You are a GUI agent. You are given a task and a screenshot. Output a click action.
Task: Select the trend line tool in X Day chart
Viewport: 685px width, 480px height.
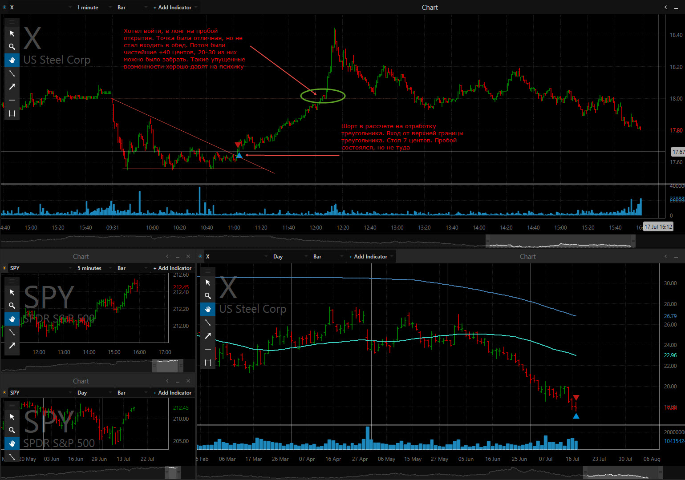[208, 323]
